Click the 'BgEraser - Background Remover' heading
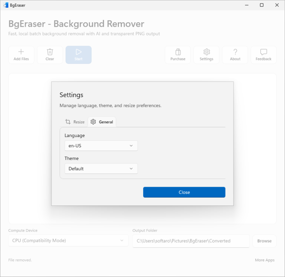The width and height of the screenshot is (285, 277). pos(76,24)
